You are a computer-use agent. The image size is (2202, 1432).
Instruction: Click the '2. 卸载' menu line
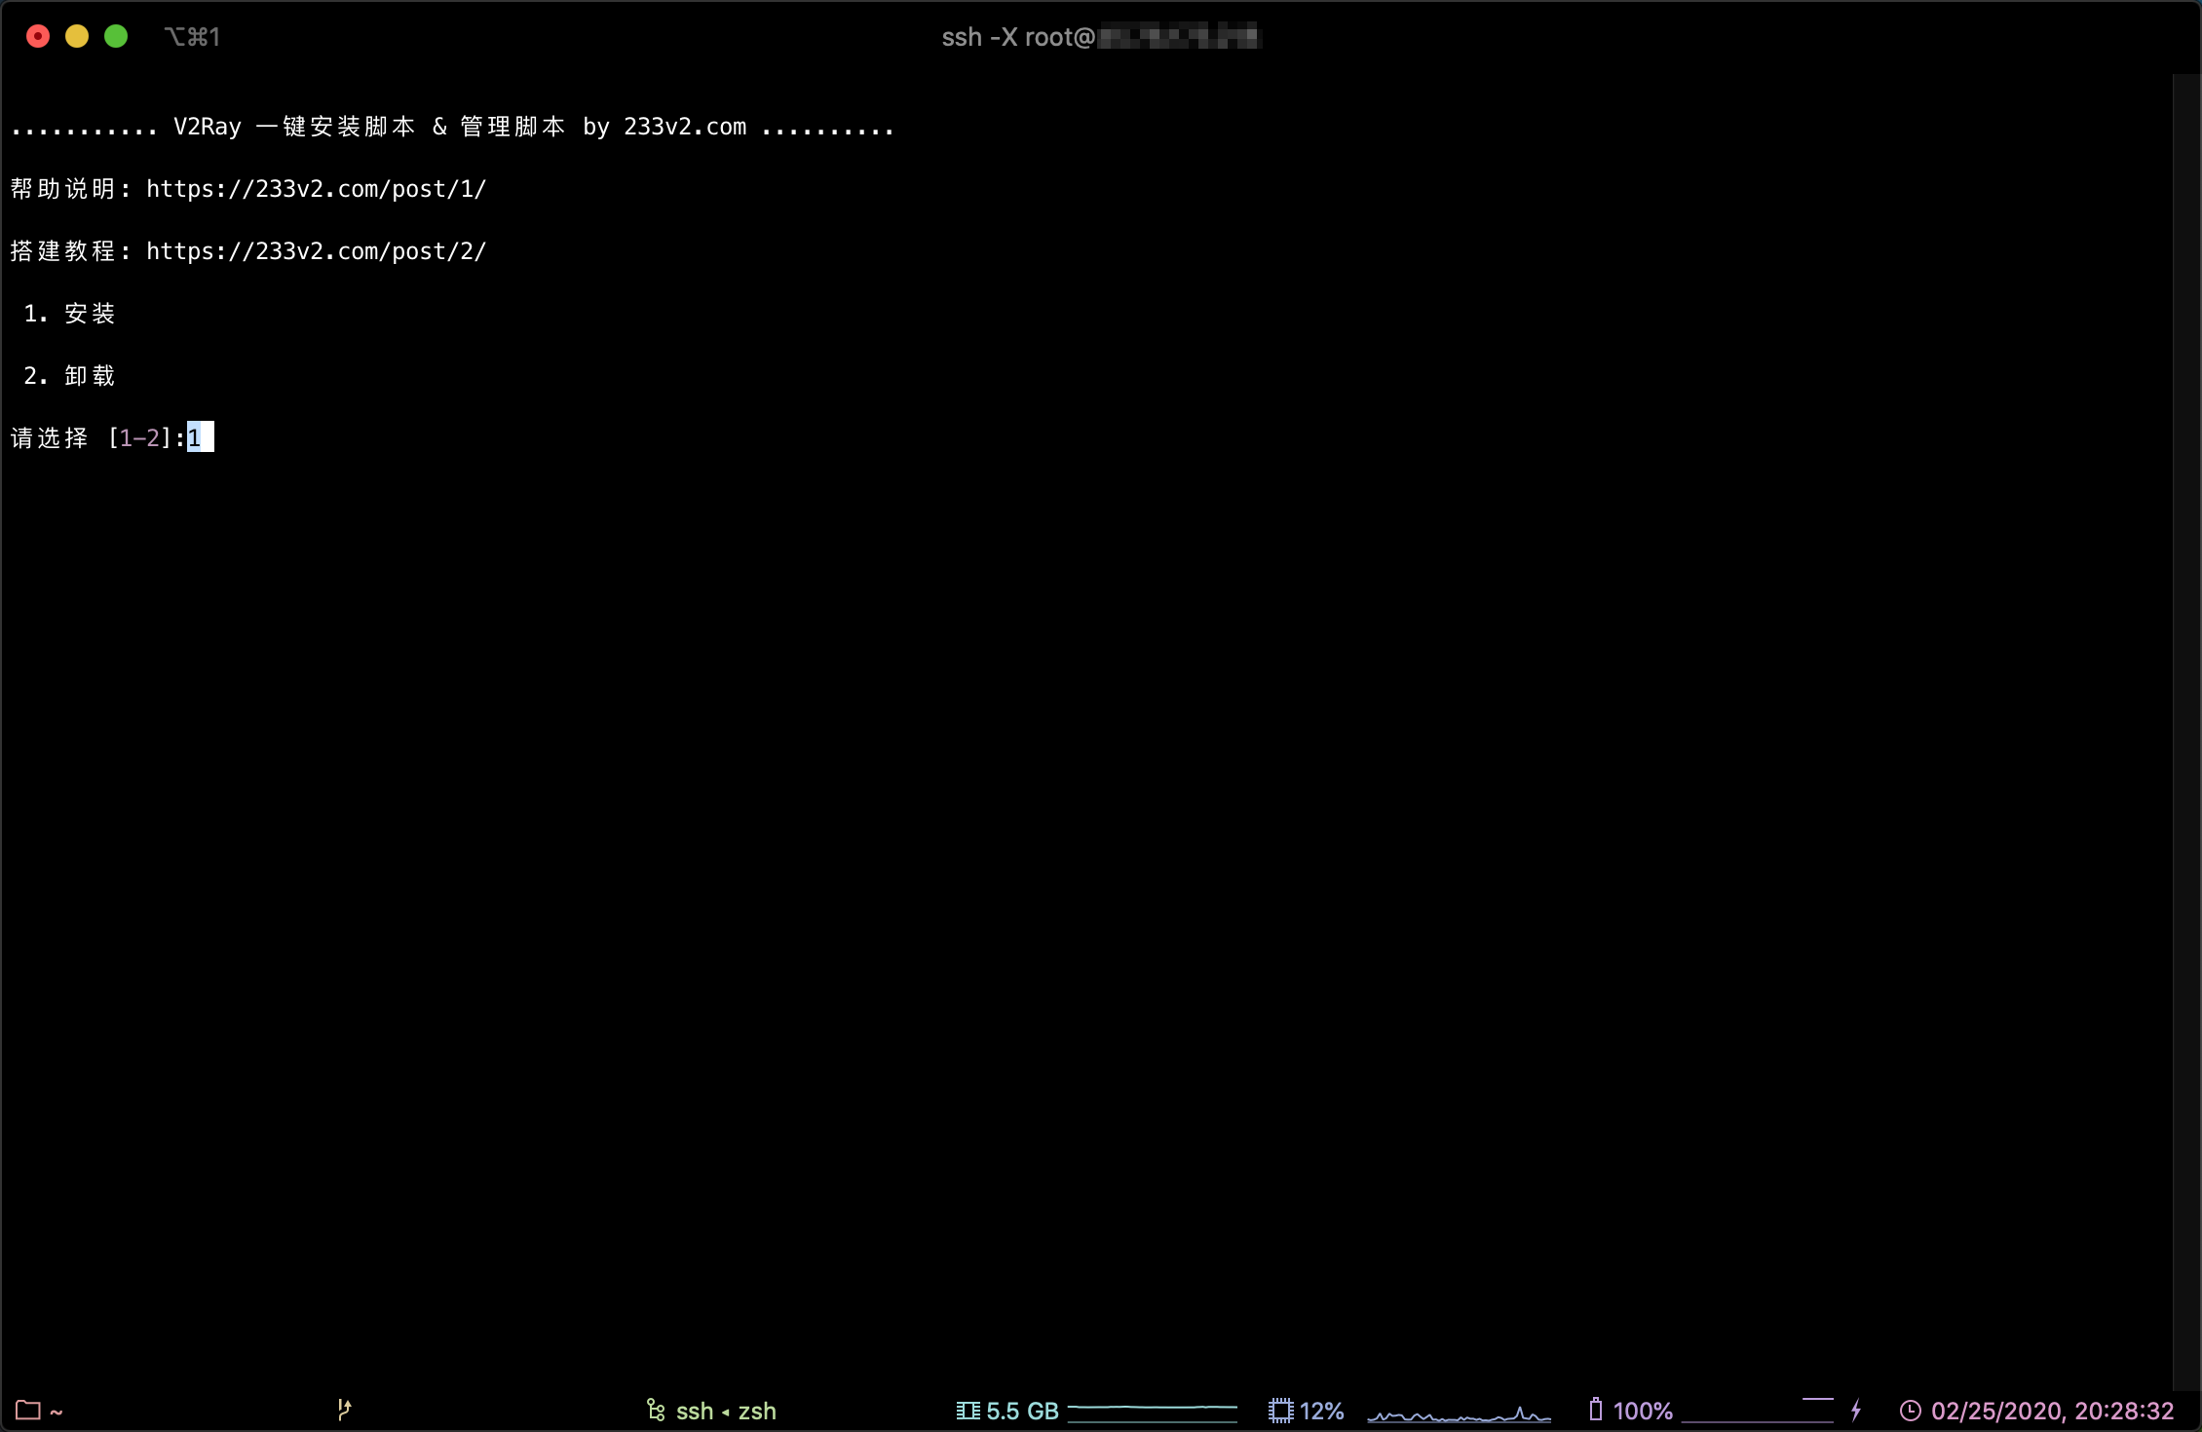click(x=69, y=376)
